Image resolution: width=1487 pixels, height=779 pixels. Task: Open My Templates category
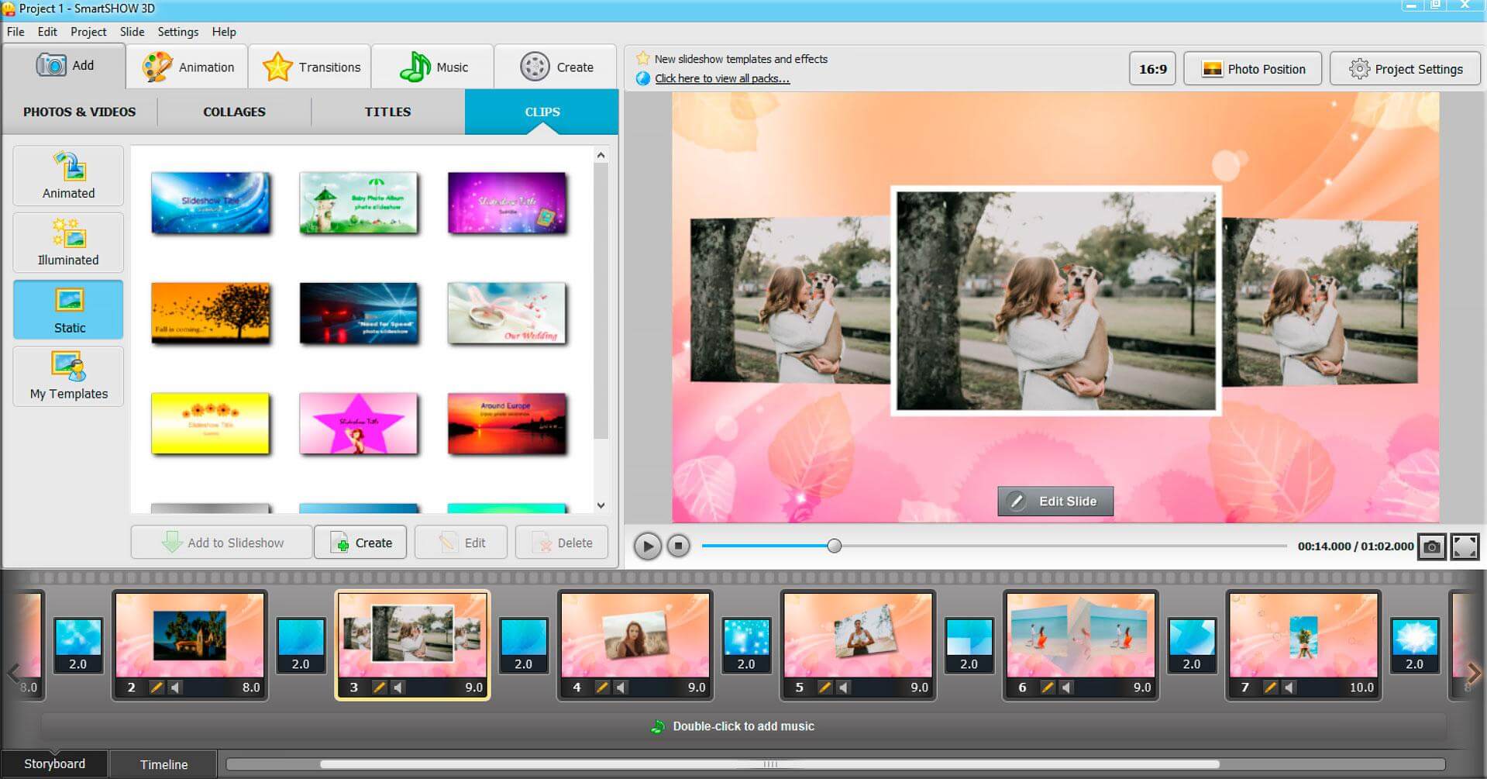(68, 376)
